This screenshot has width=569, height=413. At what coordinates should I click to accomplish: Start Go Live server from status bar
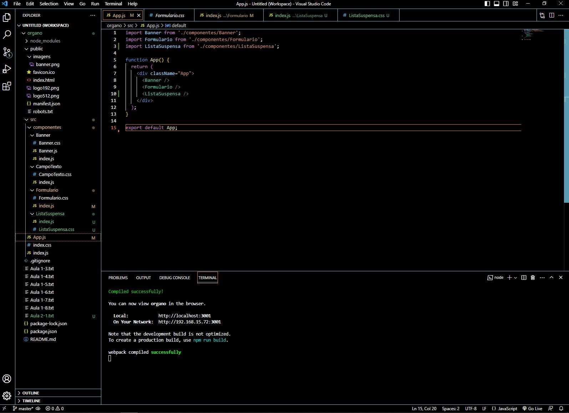click(532, 408)
